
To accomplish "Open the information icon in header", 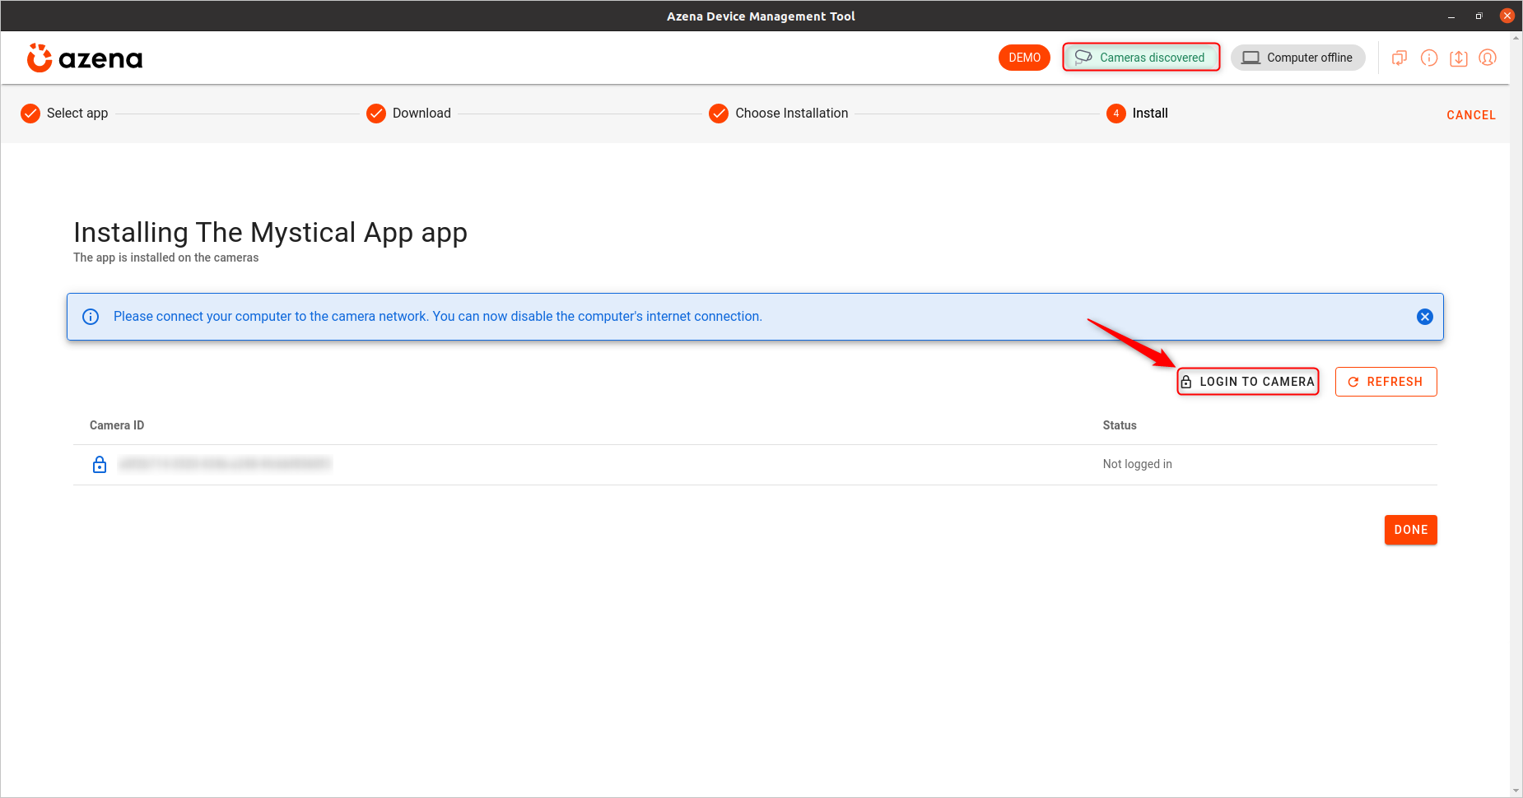I will (x=1429, y=58).
